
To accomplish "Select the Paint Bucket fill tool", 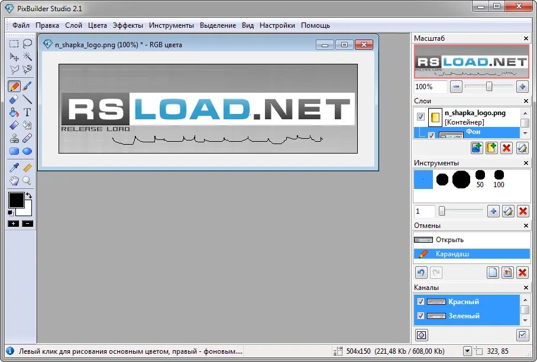I will click(x=14, y=112).
